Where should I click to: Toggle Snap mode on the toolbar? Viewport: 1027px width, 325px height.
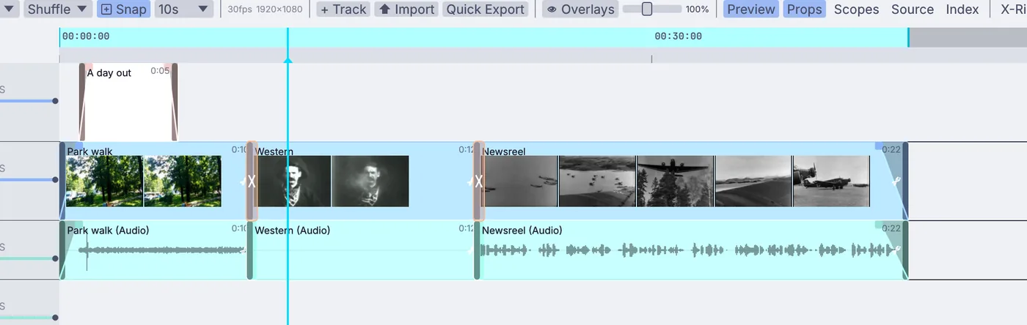[123, 10]
